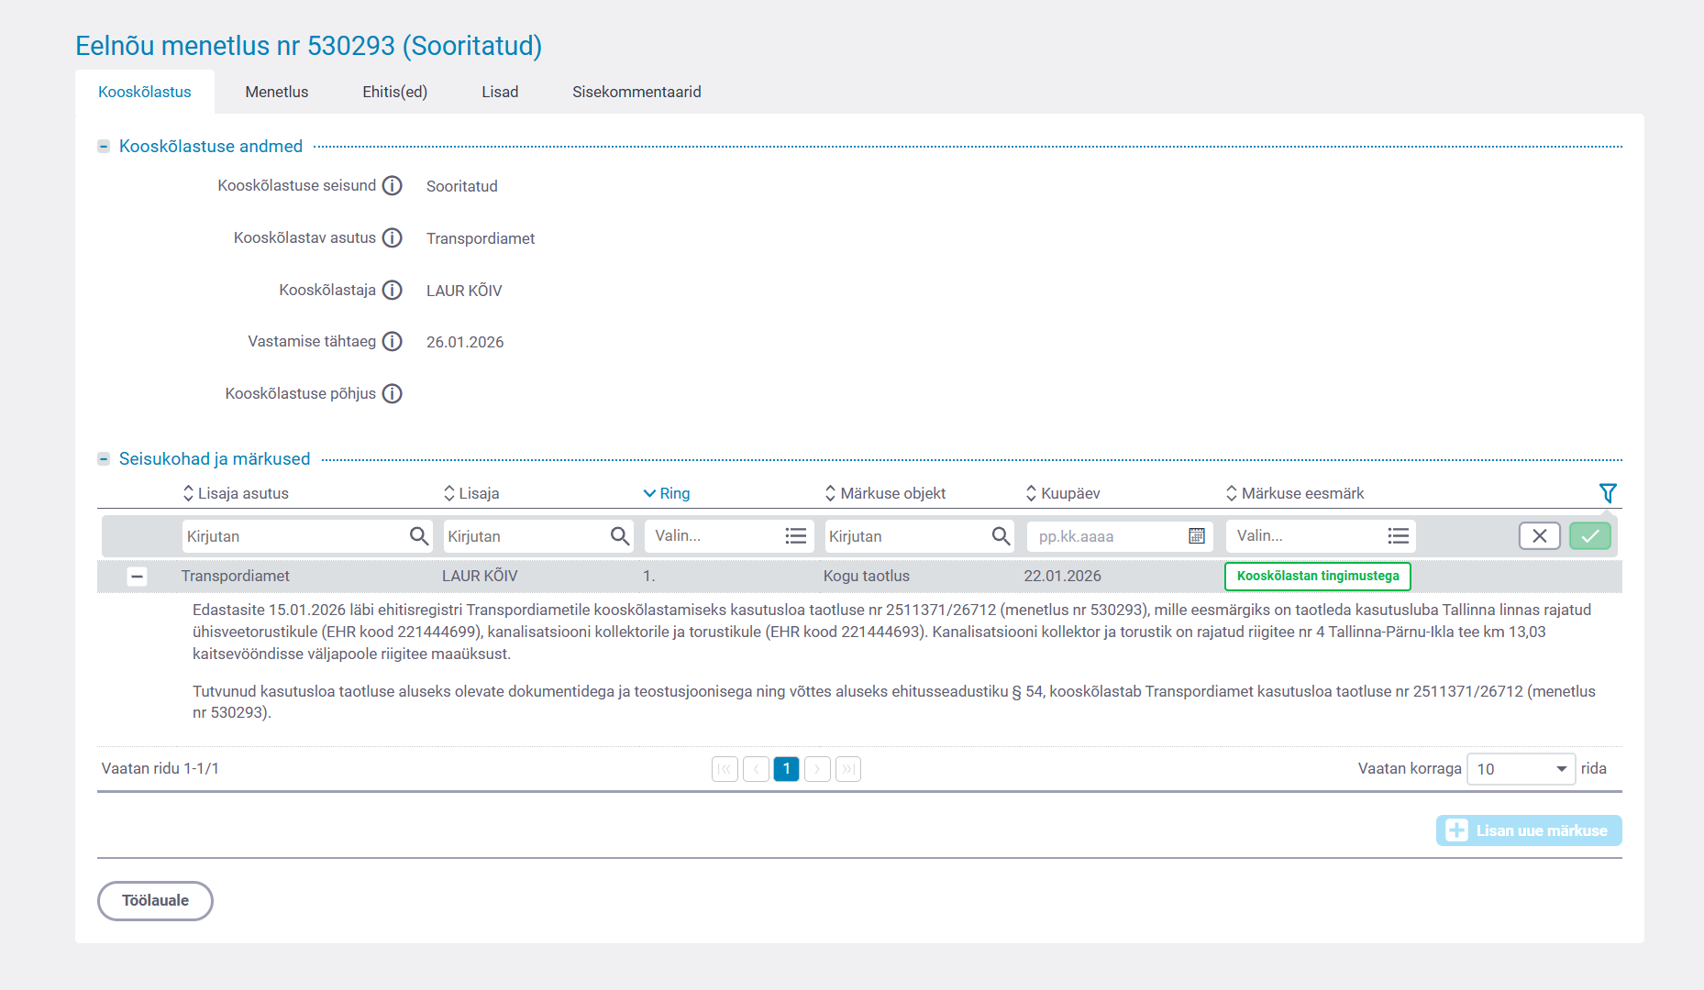The image size is (1704, 990).
Task: Click search icon in Lisaja asutus filter
Action: click(418, 536)
